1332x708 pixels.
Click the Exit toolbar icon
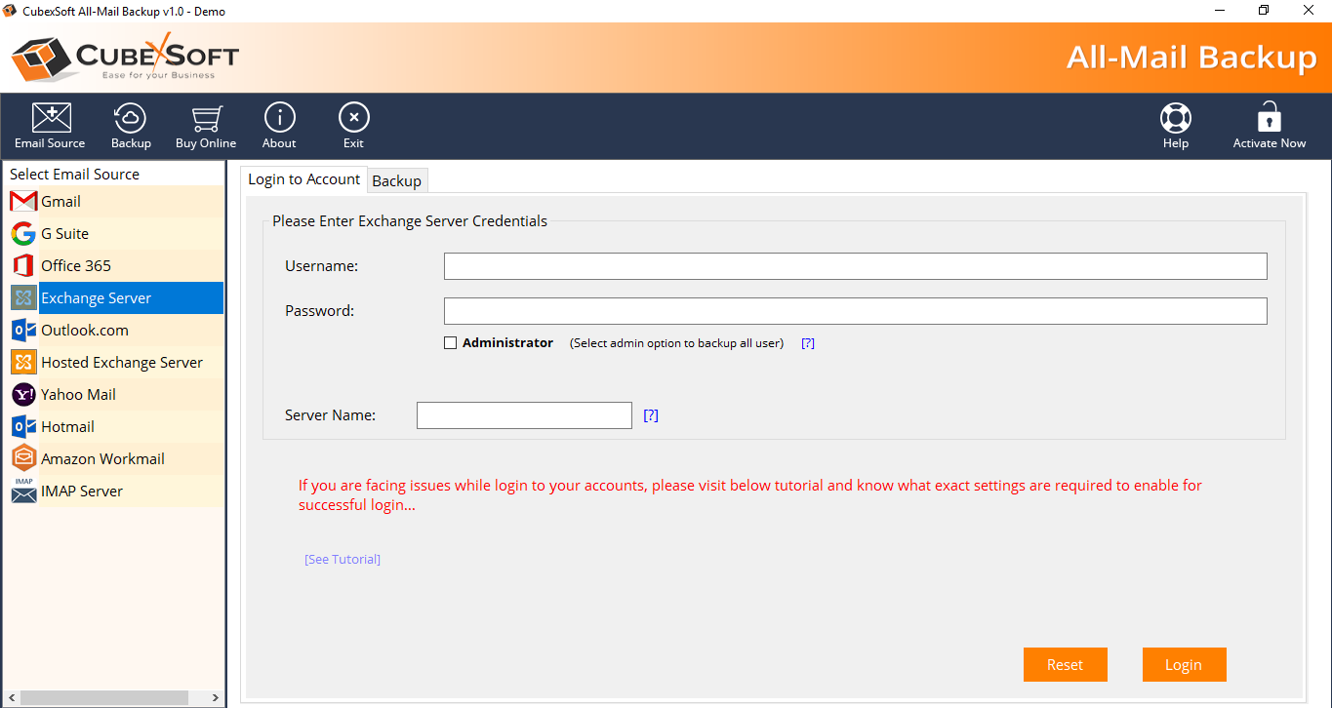[x=353, y=118]
